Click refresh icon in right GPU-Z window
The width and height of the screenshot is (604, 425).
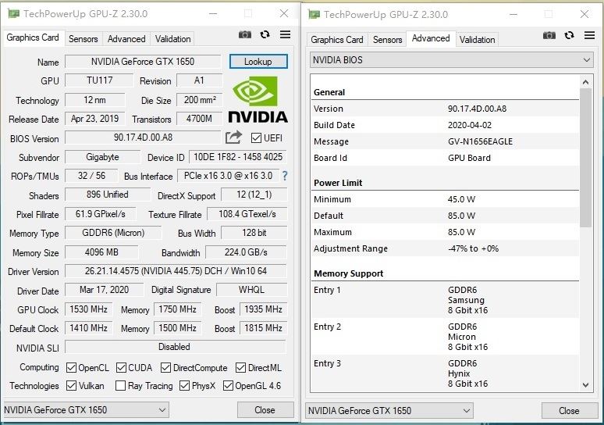pos(569,35)
